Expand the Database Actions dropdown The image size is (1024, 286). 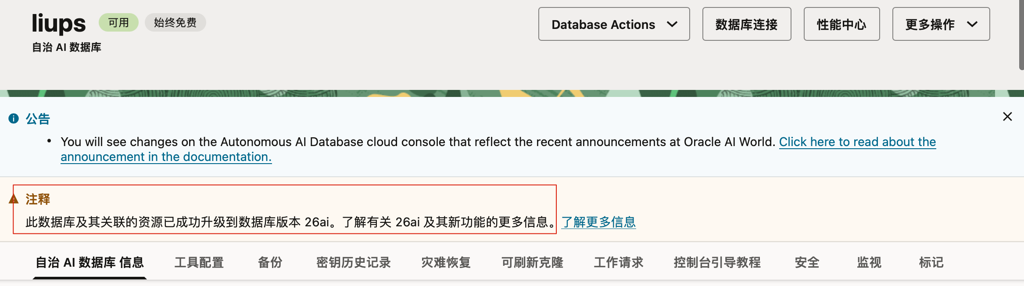(614, 25)
